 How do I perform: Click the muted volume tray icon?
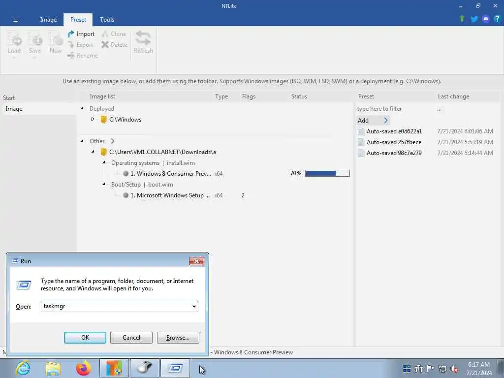(x=454, y=369)
